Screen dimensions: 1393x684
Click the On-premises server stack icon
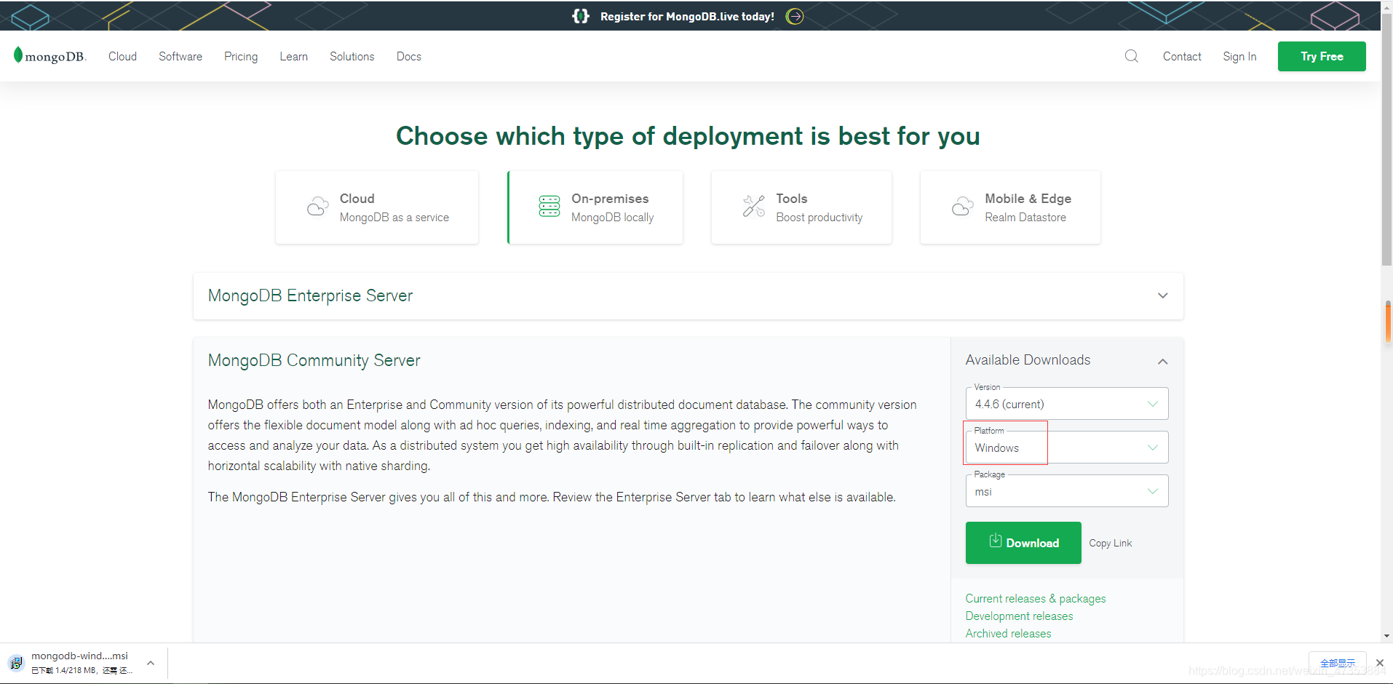pyautogui.click(x=549, y=207)
